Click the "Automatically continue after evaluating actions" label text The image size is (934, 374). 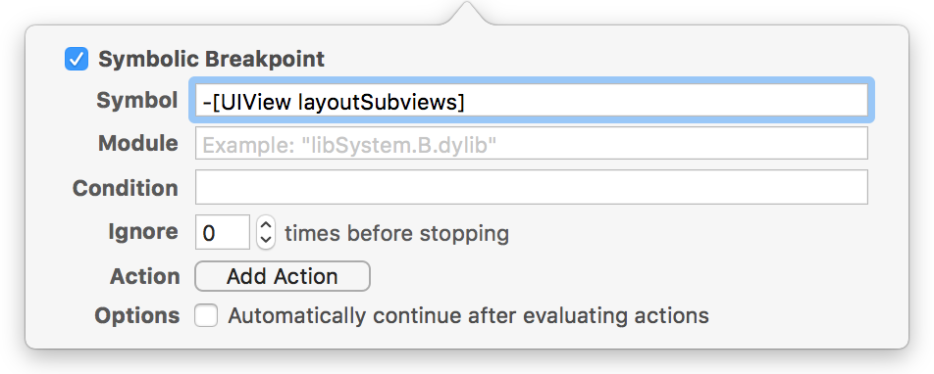coord(468,315)
